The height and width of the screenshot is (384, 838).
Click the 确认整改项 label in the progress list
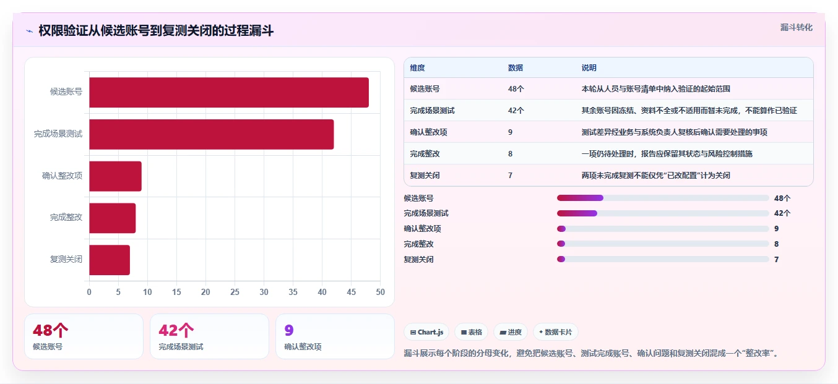click(x=423, y=229)
